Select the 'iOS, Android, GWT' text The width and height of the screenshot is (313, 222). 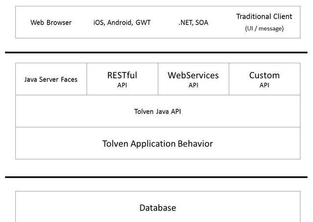coord(122,23)
